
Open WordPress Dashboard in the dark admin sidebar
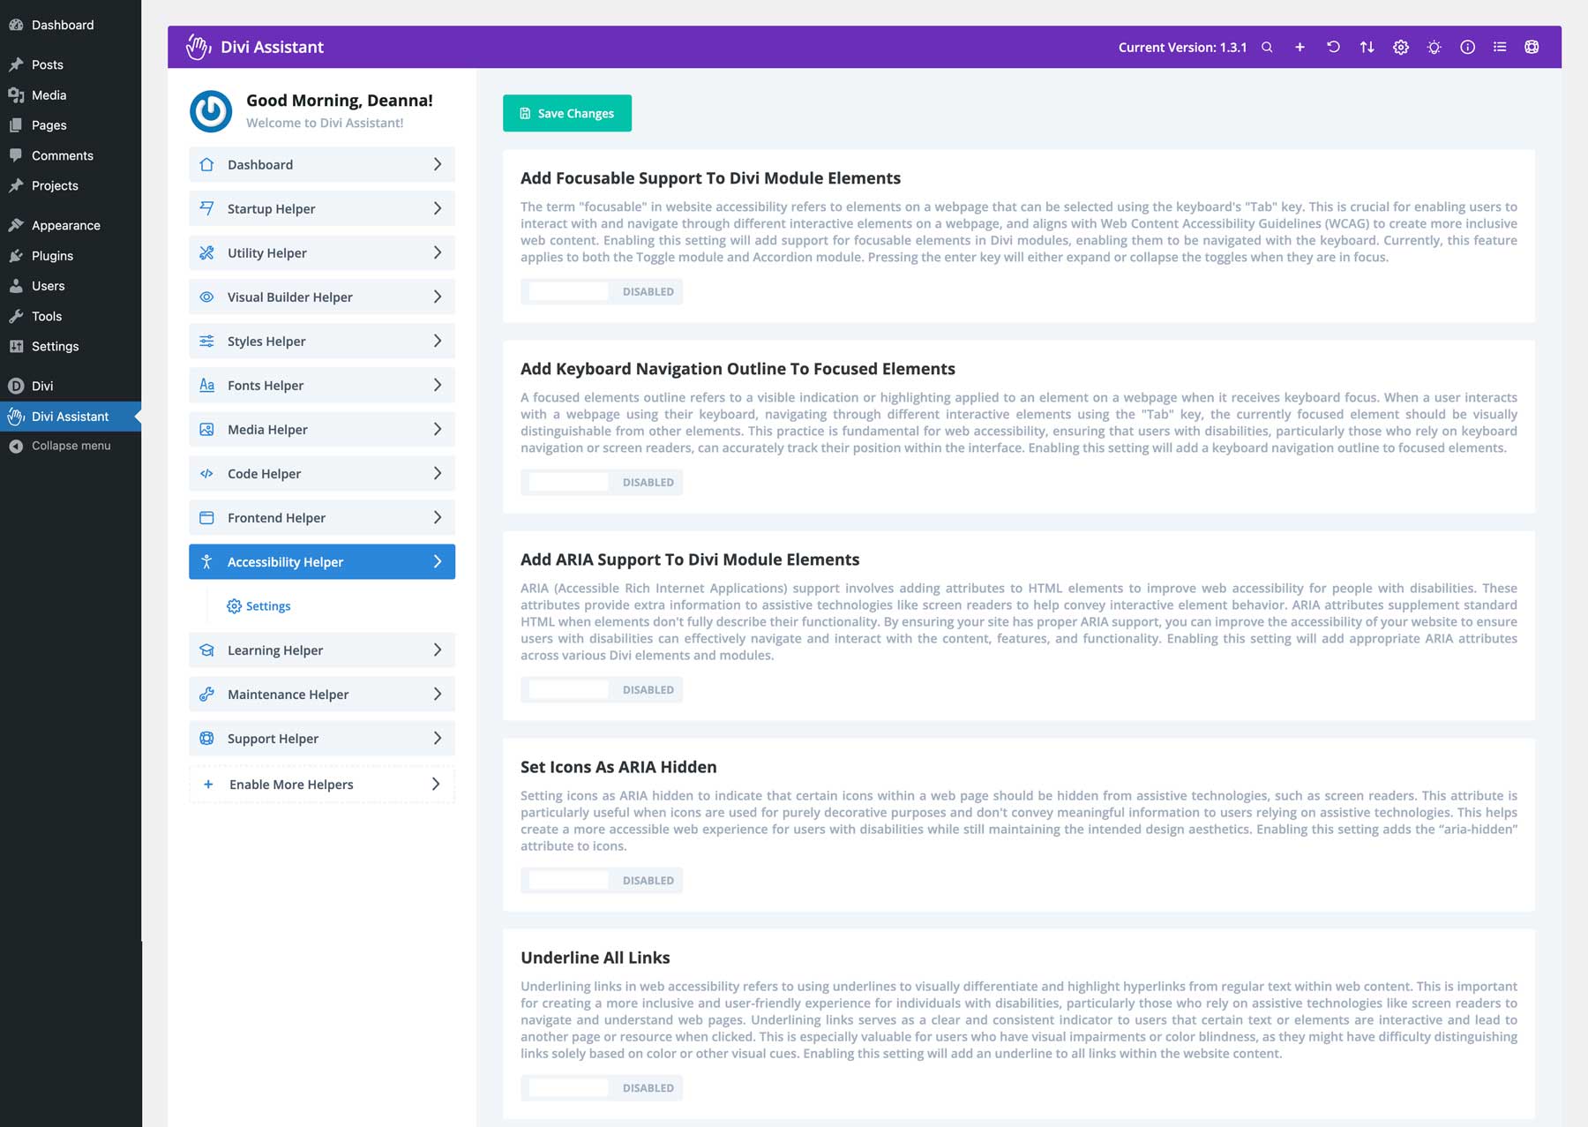71,25
